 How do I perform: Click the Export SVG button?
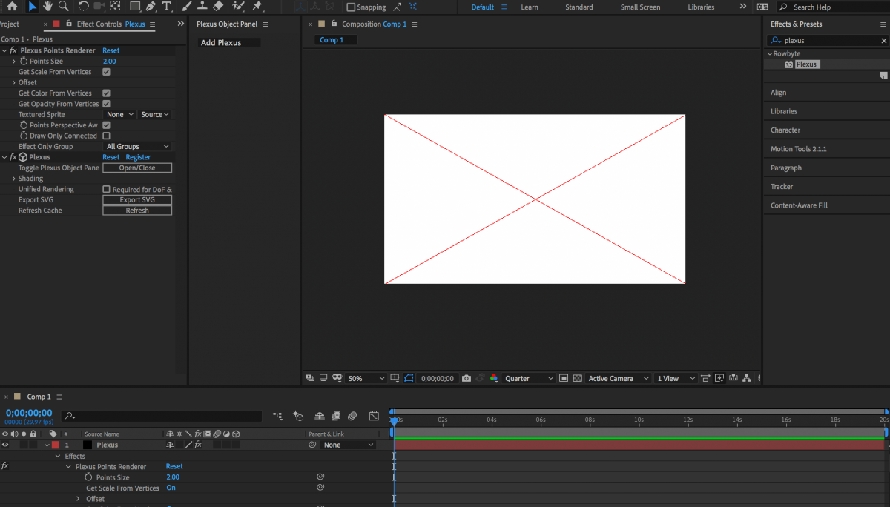(x=137, y=200)
